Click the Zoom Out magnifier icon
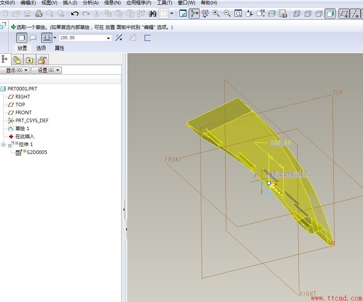Image resolution: width=363 pixels, height=302 pixels. (227, 14)
